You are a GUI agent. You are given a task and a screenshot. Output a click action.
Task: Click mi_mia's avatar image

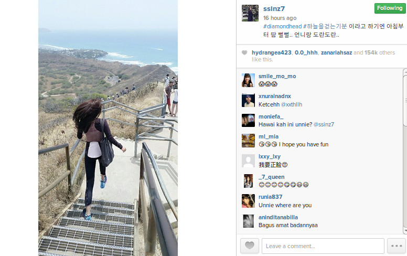pos(248,141)
